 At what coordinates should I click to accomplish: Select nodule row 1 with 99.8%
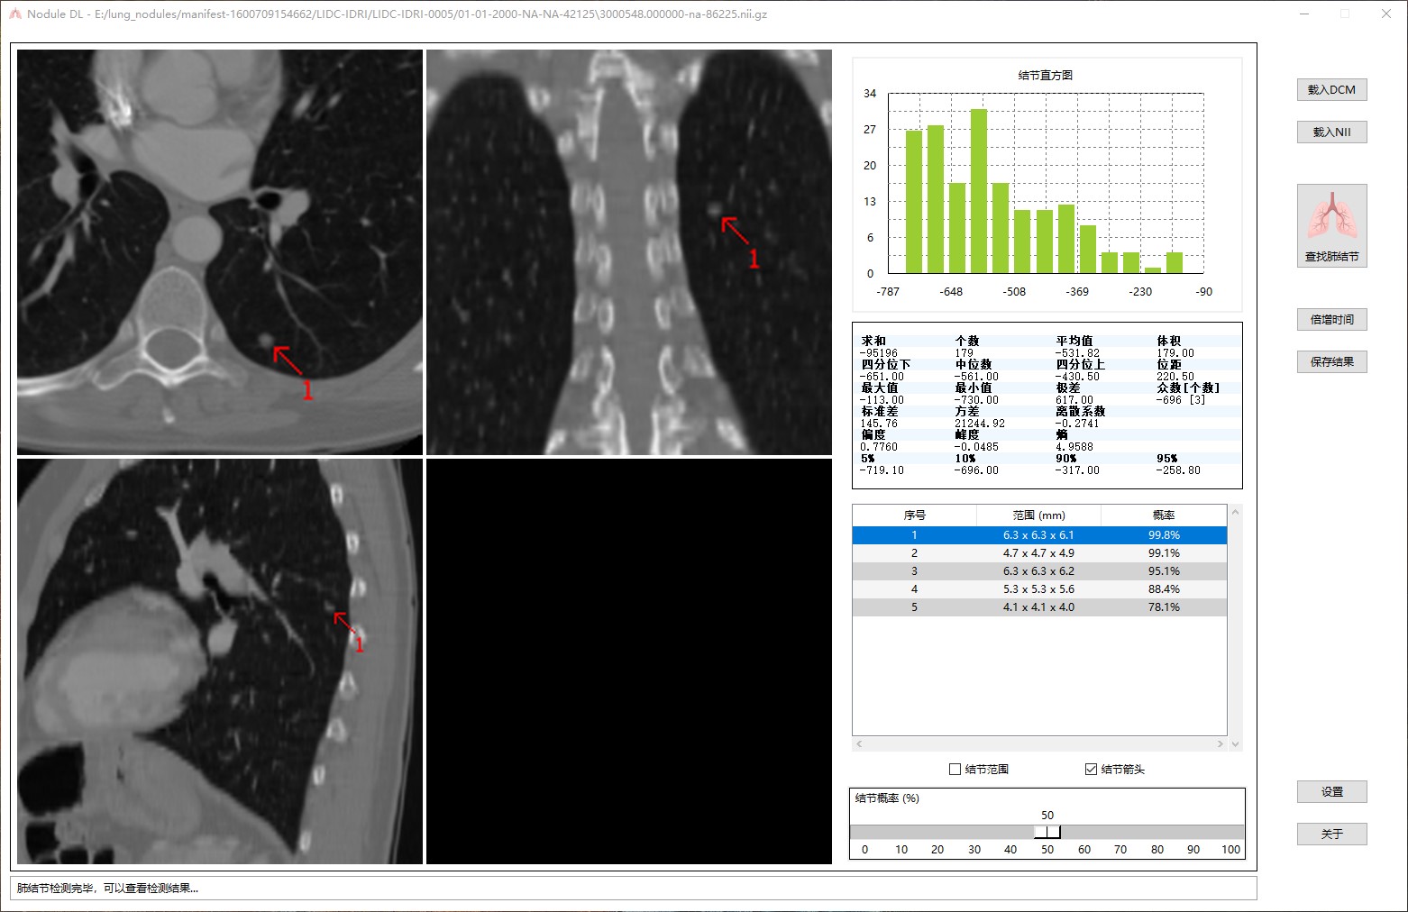(x=1039, y=535)
